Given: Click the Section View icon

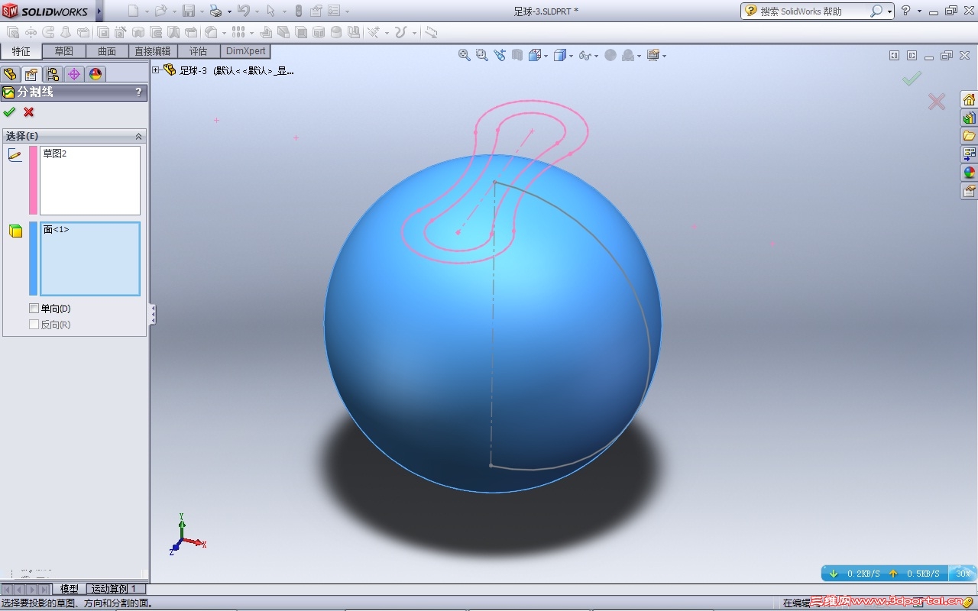Looking at the screenshot, I should point(517,55).
